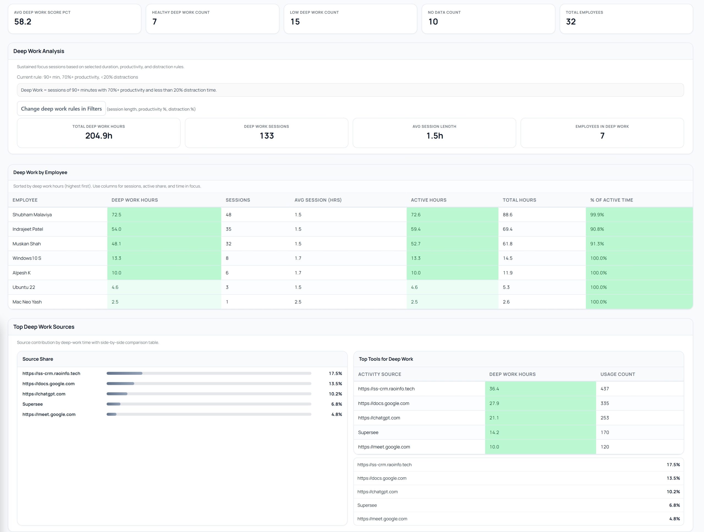
Task: Click Change deep work rules in Filters button
Action: [61, 109]
